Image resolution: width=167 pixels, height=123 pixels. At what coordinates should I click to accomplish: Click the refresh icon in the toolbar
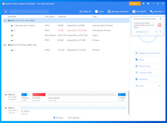pyautogui.click(x=6, y=11)
